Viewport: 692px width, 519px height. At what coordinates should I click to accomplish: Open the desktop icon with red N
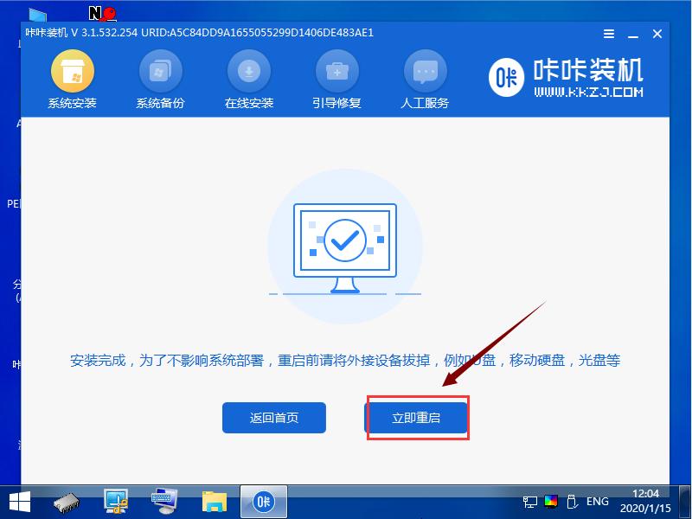click(102, 13)
